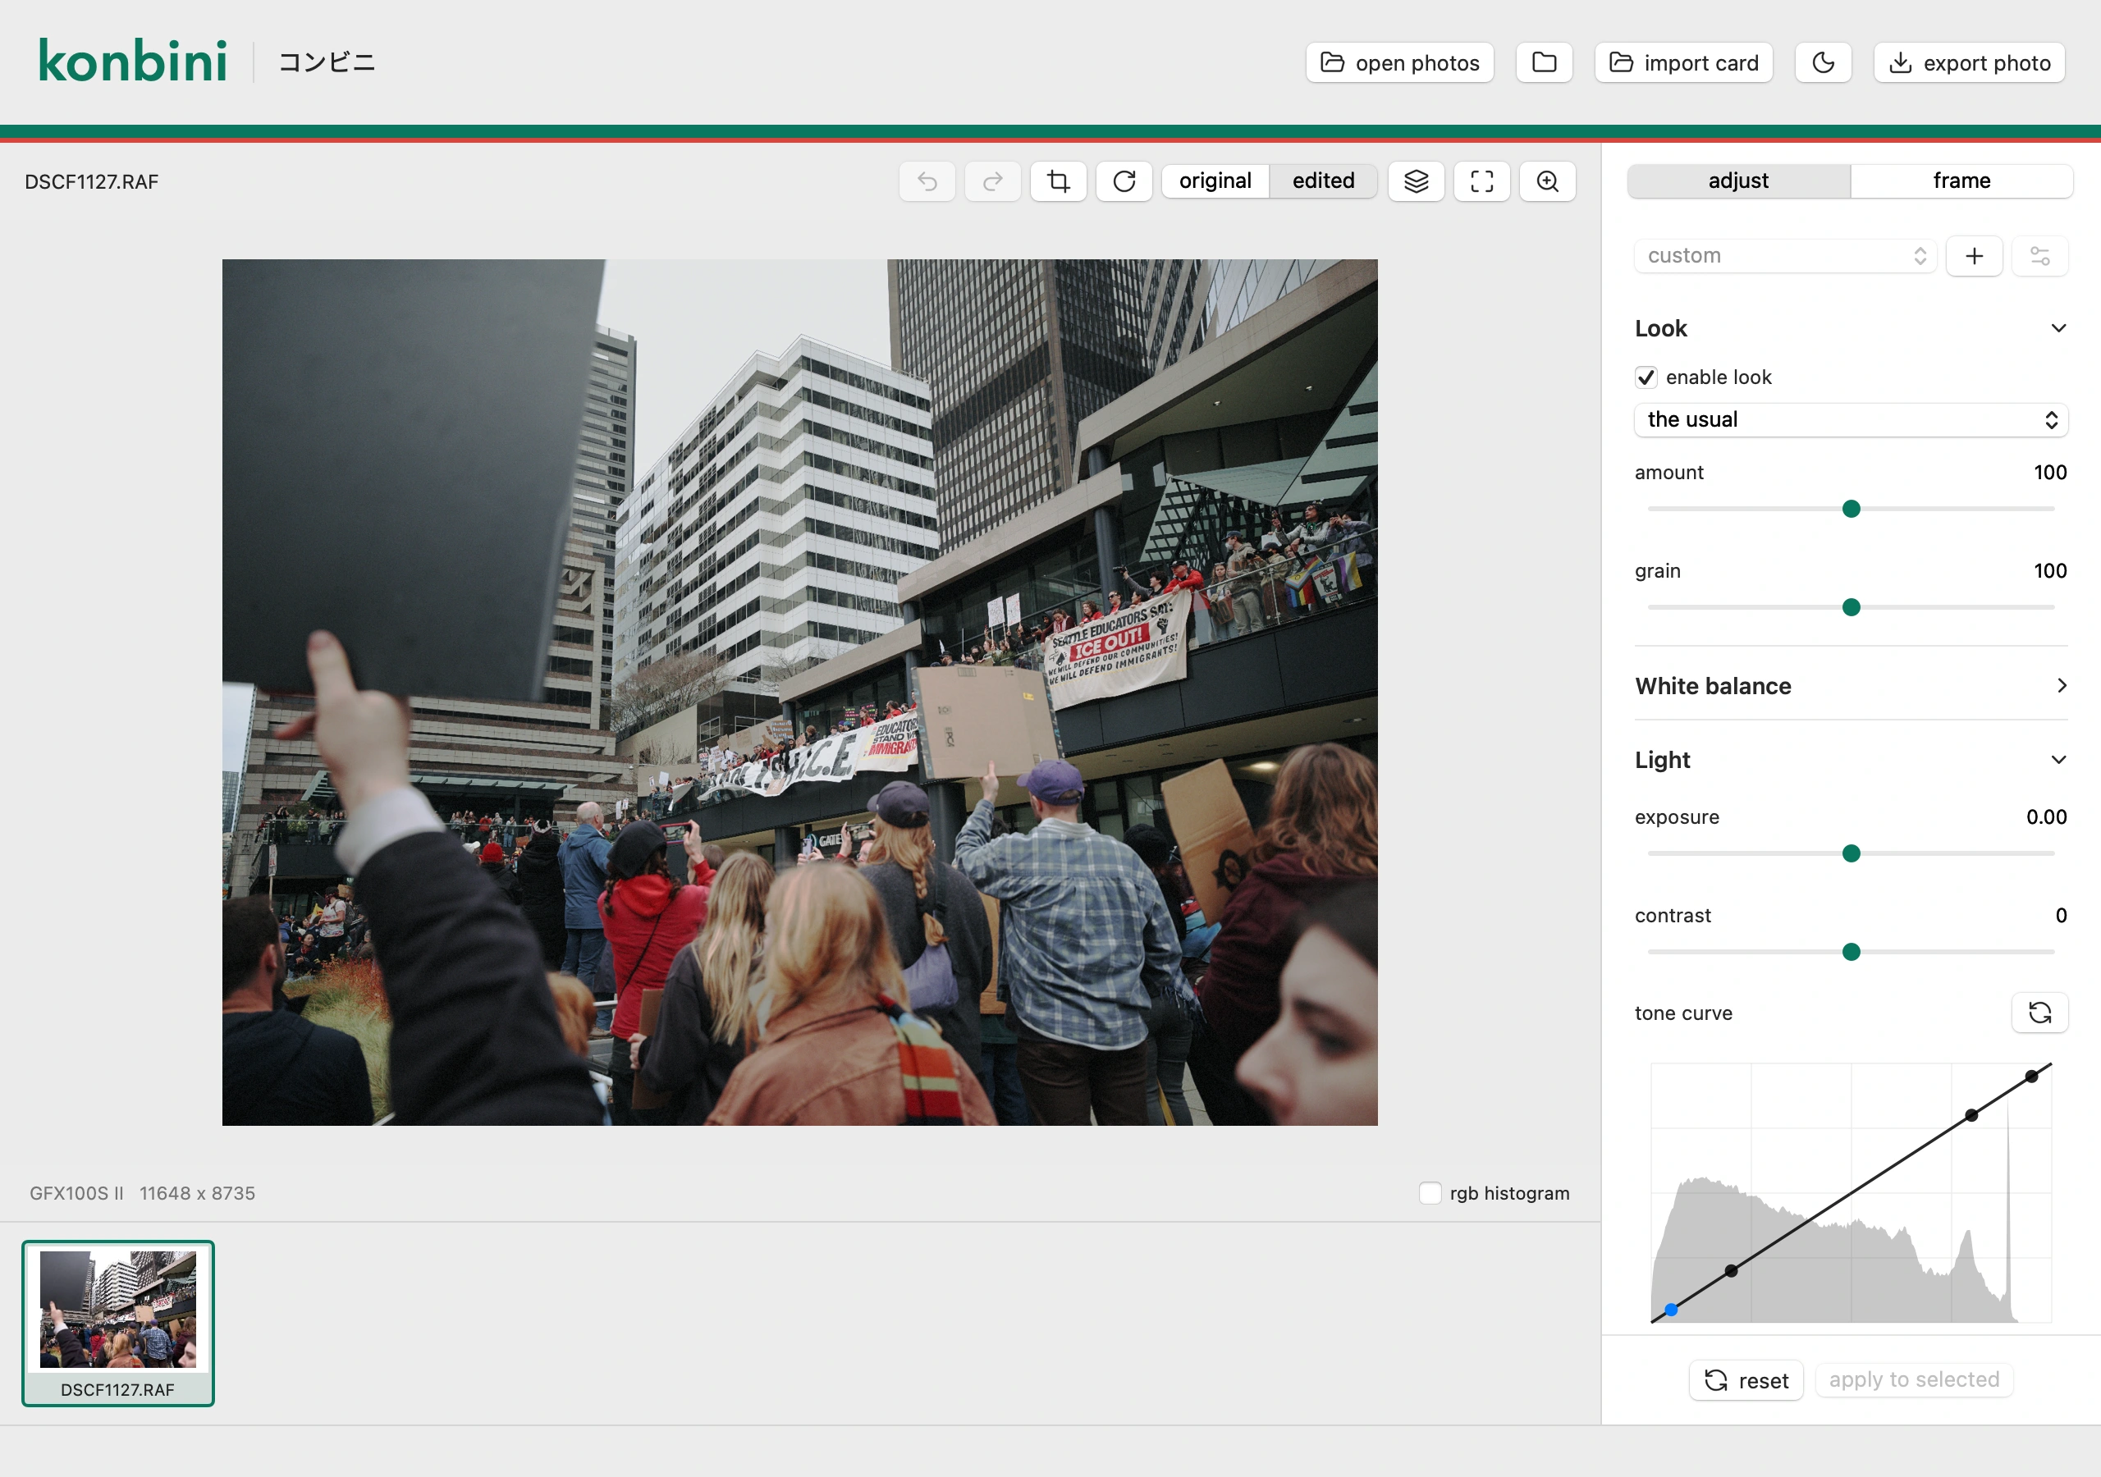Screen dimensions: 2101x1477
Task: Enable the rgb histogram checkbox
Action: tap(1430, 1192)
